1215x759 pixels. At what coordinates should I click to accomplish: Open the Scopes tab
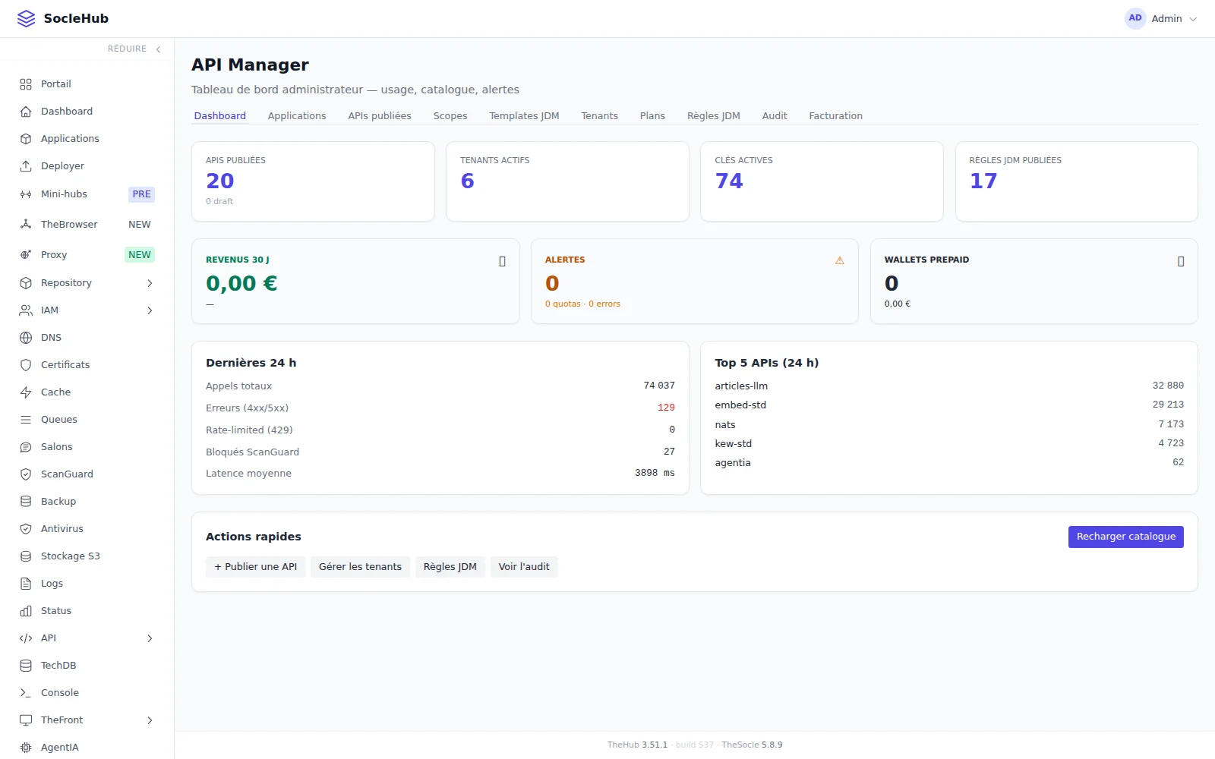[x=450, y=116]
